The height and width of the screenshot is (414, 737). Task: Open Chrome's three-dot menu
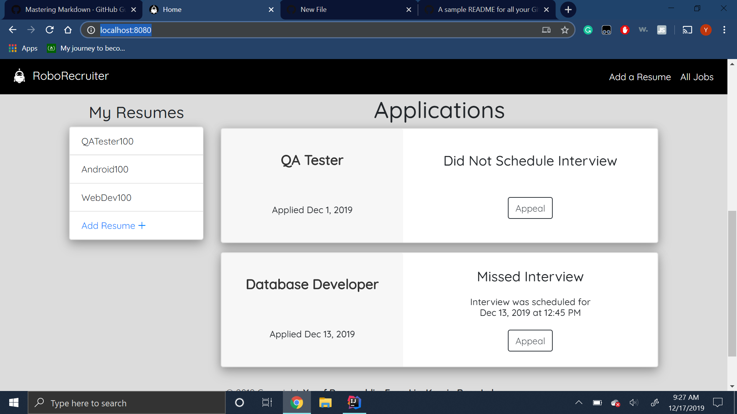coord(724,30)
